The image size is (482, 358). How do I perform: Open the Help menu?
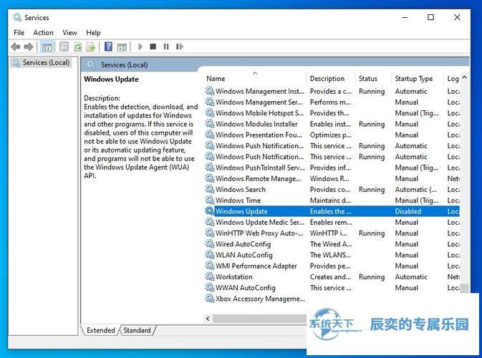point(93,32)
